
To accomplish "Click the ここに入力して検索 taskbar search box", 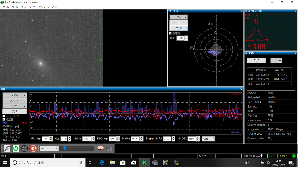I will [x=47, y=163].
